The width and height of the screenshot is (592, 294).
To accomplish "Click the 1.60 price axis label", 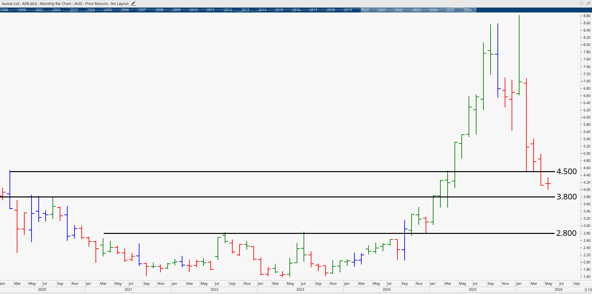I will pyautogui.click(x=587, y=277).
